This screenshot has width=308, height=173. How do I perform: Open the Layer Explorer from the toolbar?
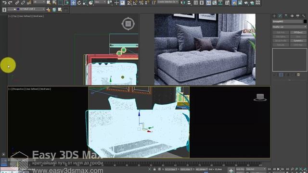[202, 2]
